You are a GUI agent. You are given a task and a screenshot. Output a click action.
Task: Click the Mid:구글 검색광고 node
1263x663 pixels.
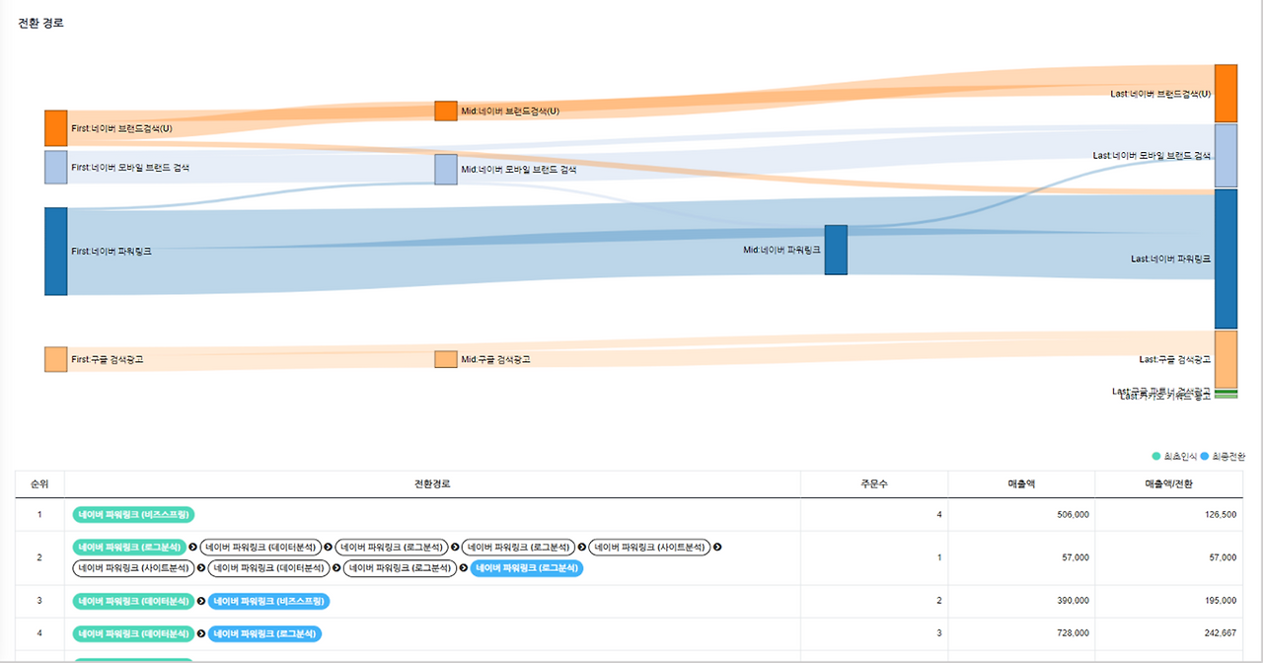[x=446, y=359]
